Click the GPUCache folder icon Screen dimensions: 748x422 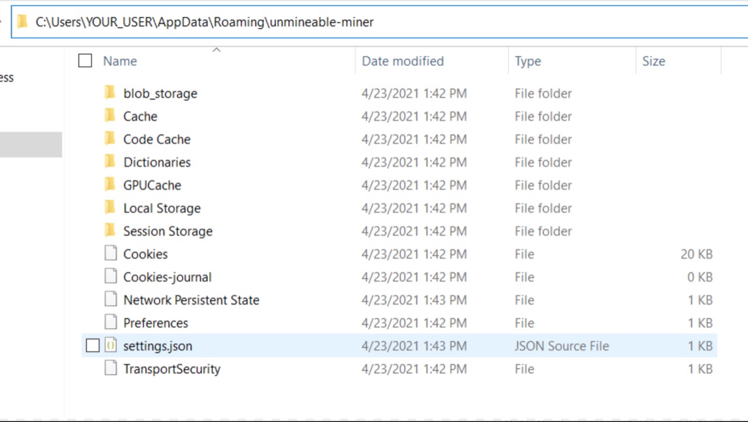[x=110, y=185]
